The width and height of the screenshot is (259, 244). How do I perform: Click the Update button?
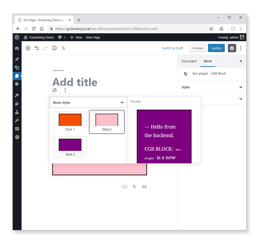(x=216, y=48)
